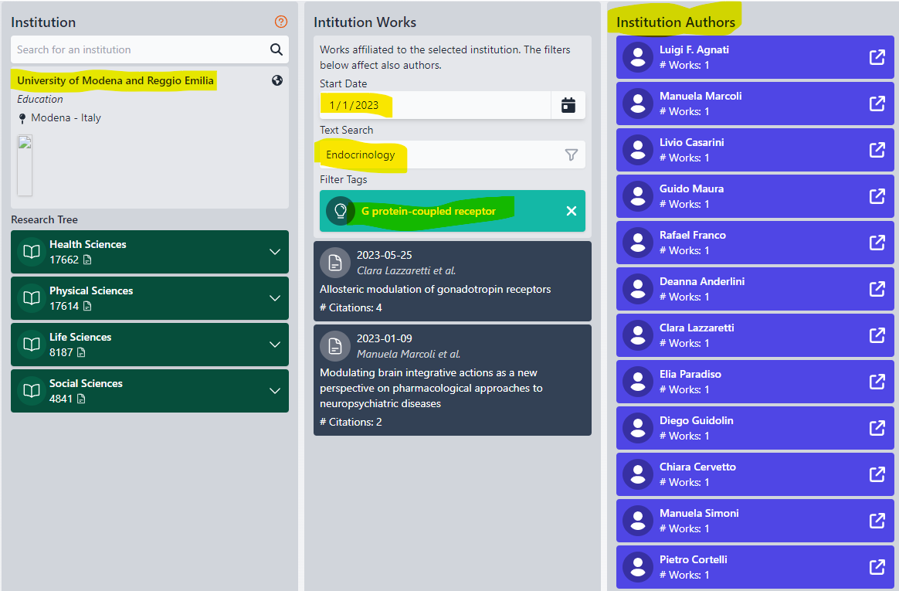Click the Chiara Cervetto author name
Viewport: 899px width, 591px height.
tap(697, 467)
